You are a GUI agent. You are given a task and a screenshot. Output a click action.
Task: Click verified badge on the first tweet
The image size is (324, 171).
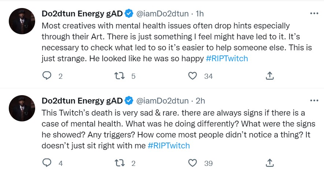pyautogui.click(x=129, y=14)
